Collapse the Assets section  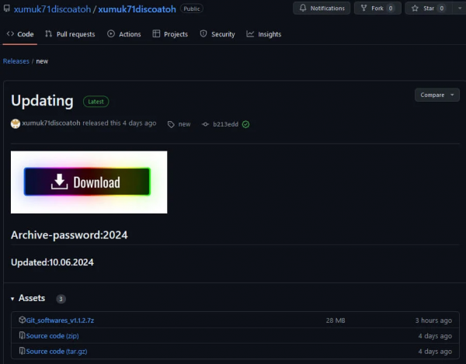pos(12,299)
